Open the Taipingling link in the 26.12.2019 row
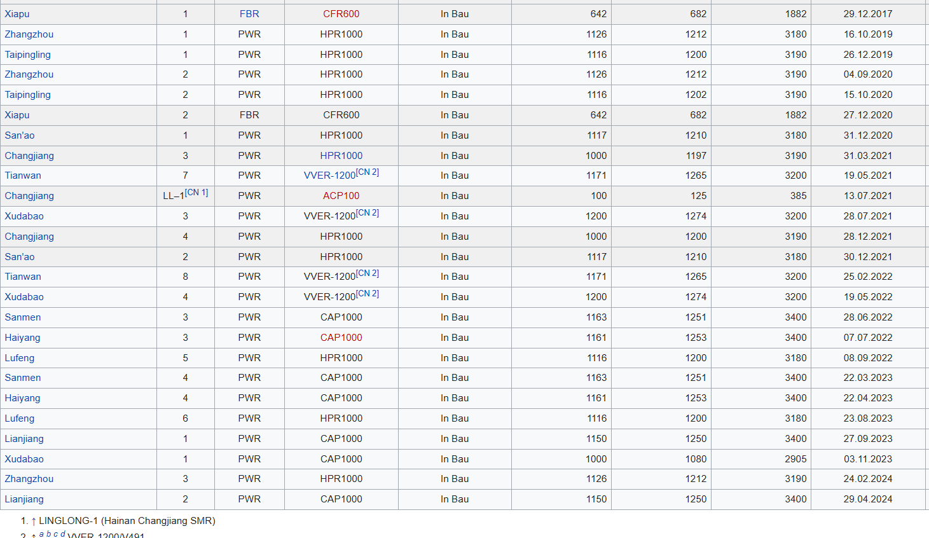929x538 pixels. [28, 55]
